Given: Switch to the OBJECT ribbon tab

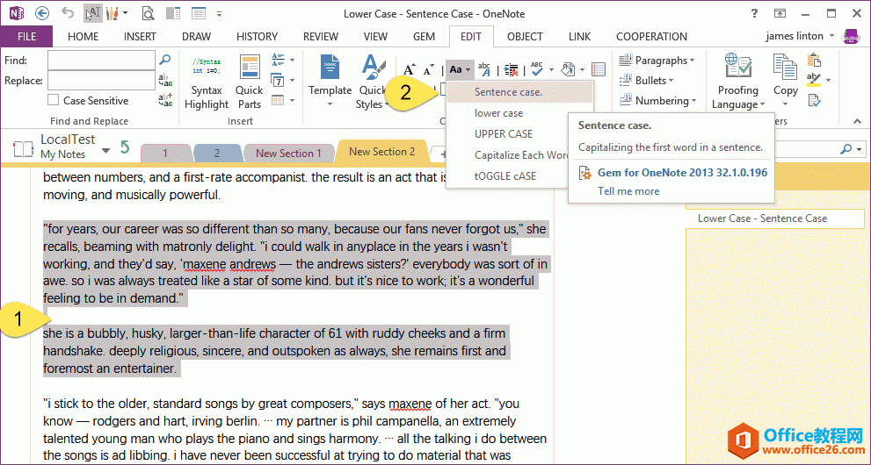Looking at the screenshot, I should (x=525, y=37).
